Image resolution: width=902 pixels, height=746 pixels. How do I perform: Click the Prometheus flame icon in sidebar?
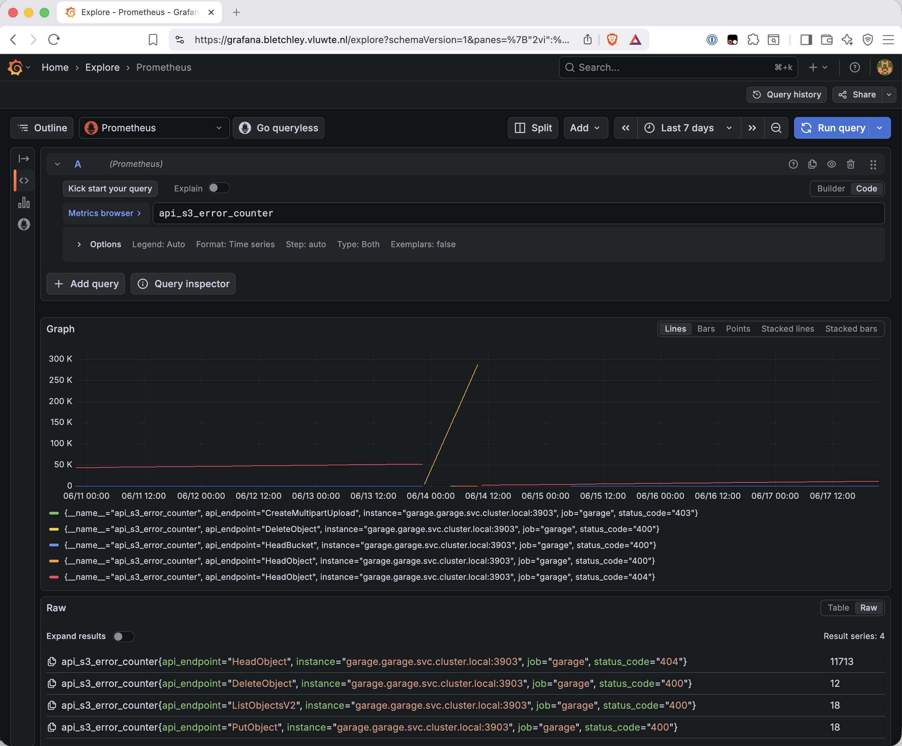[x=24, y=224]
